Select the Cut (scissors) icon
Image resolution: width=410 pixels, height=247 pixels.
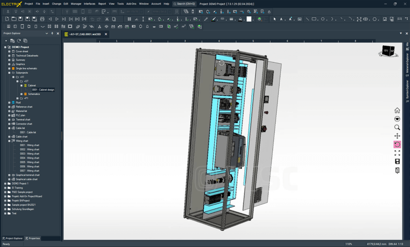pos(107,18)
